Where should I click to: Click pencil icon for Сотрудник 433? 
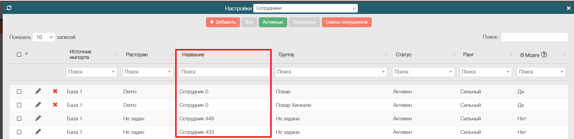(x=38, y=132)
